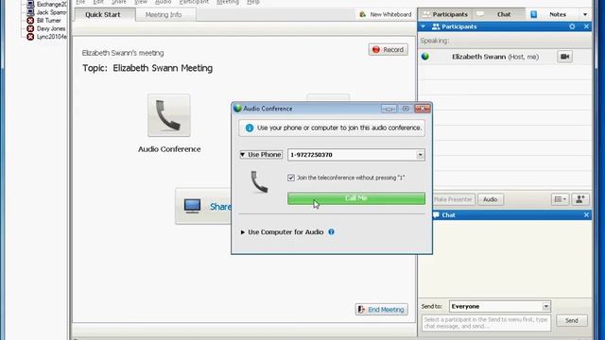
Task: Click the large Audio Conference phone icon
Action: 169,115
